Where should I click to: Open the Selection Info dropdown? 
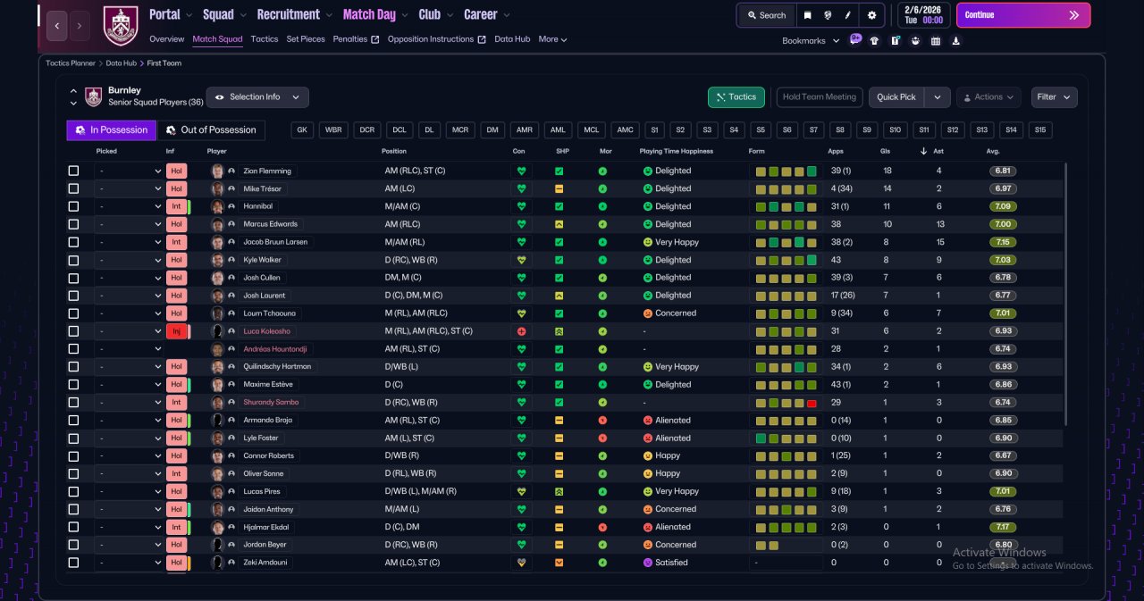coord(257,97)
